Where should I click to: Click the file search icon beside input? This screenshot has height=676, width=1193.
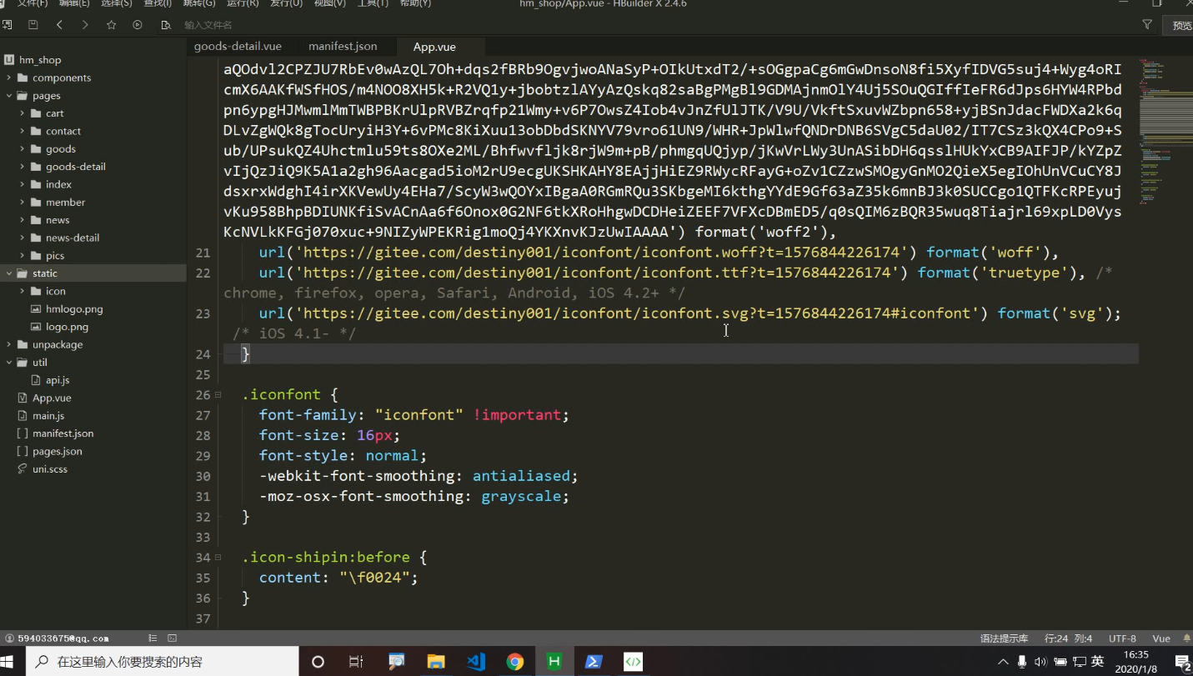click(166, 25)
